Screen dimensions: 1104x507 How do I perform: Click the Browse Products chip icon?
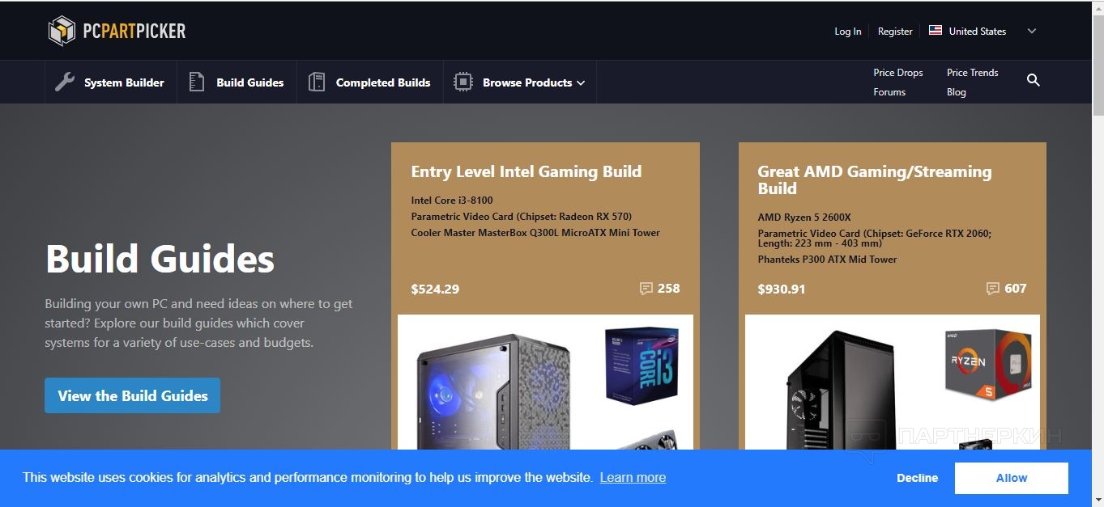[x=462, y=82]
